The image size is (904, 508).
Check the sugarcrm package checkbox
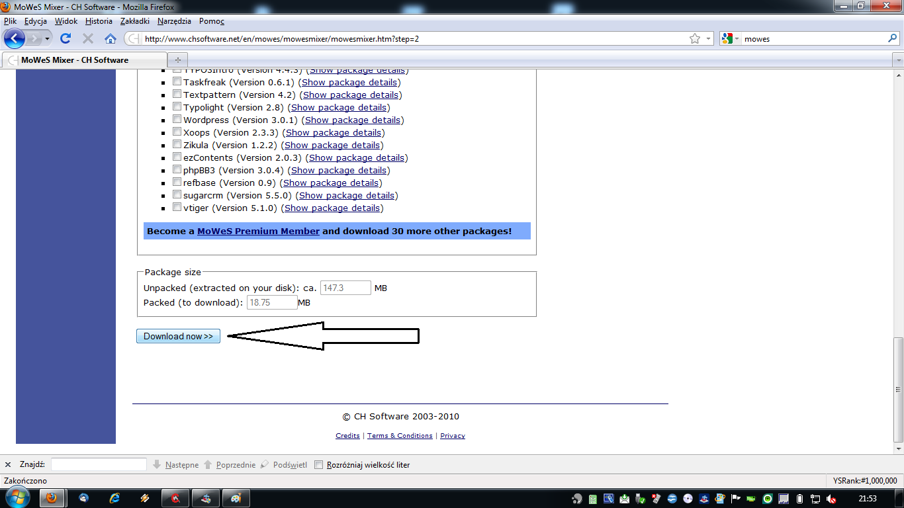coord(177,194)
